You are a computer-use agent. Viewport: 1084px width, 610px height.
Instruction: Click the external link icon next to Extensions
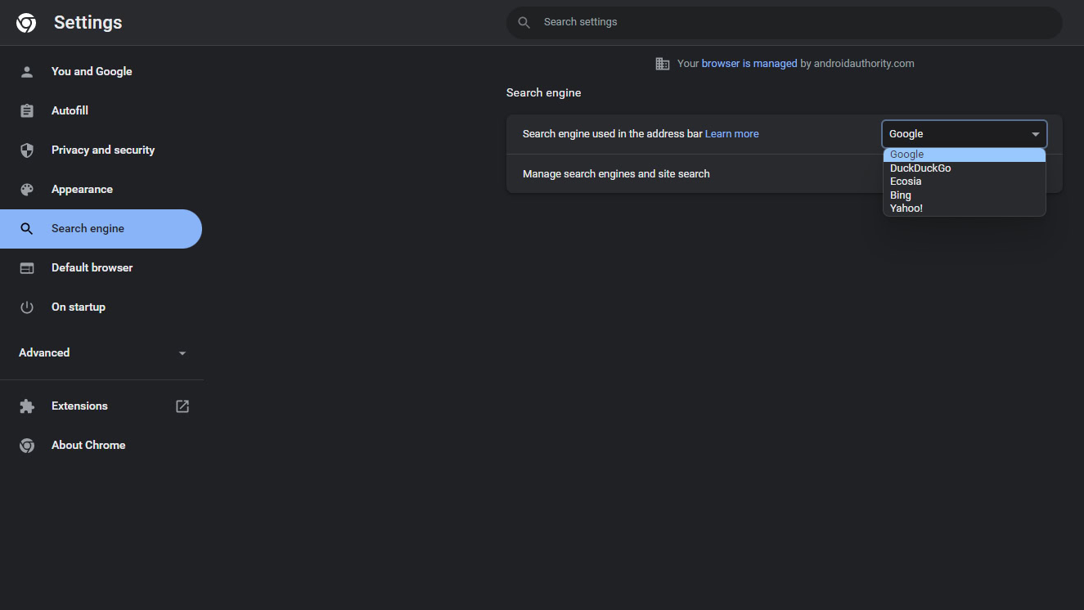click(x=182, y=406)
